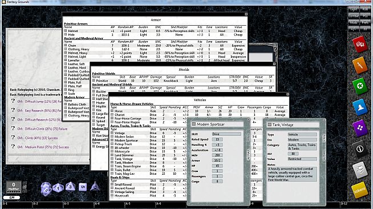Open the Prefs sidebar button
This screenshot has width=373, height=209.
tap(365, 23)
